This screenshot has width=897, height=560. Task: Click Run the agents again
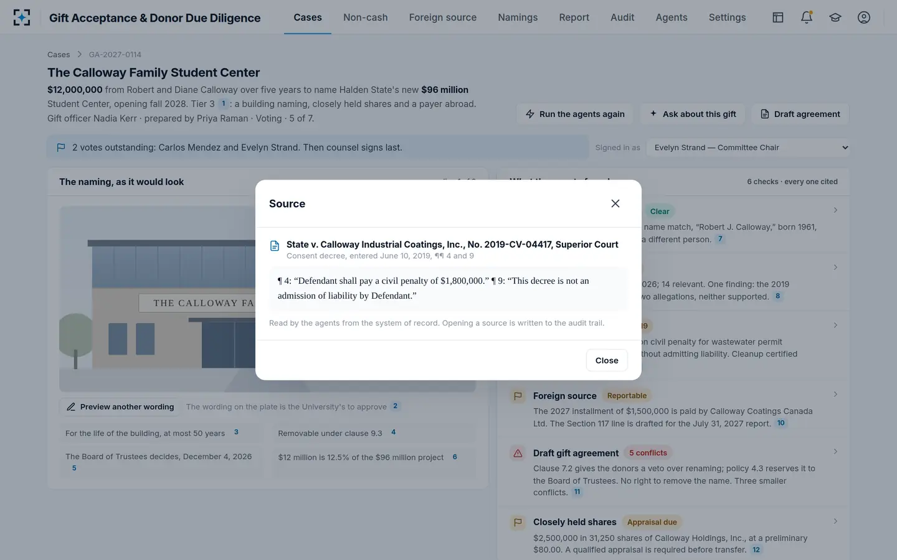[x=575, y=114]
